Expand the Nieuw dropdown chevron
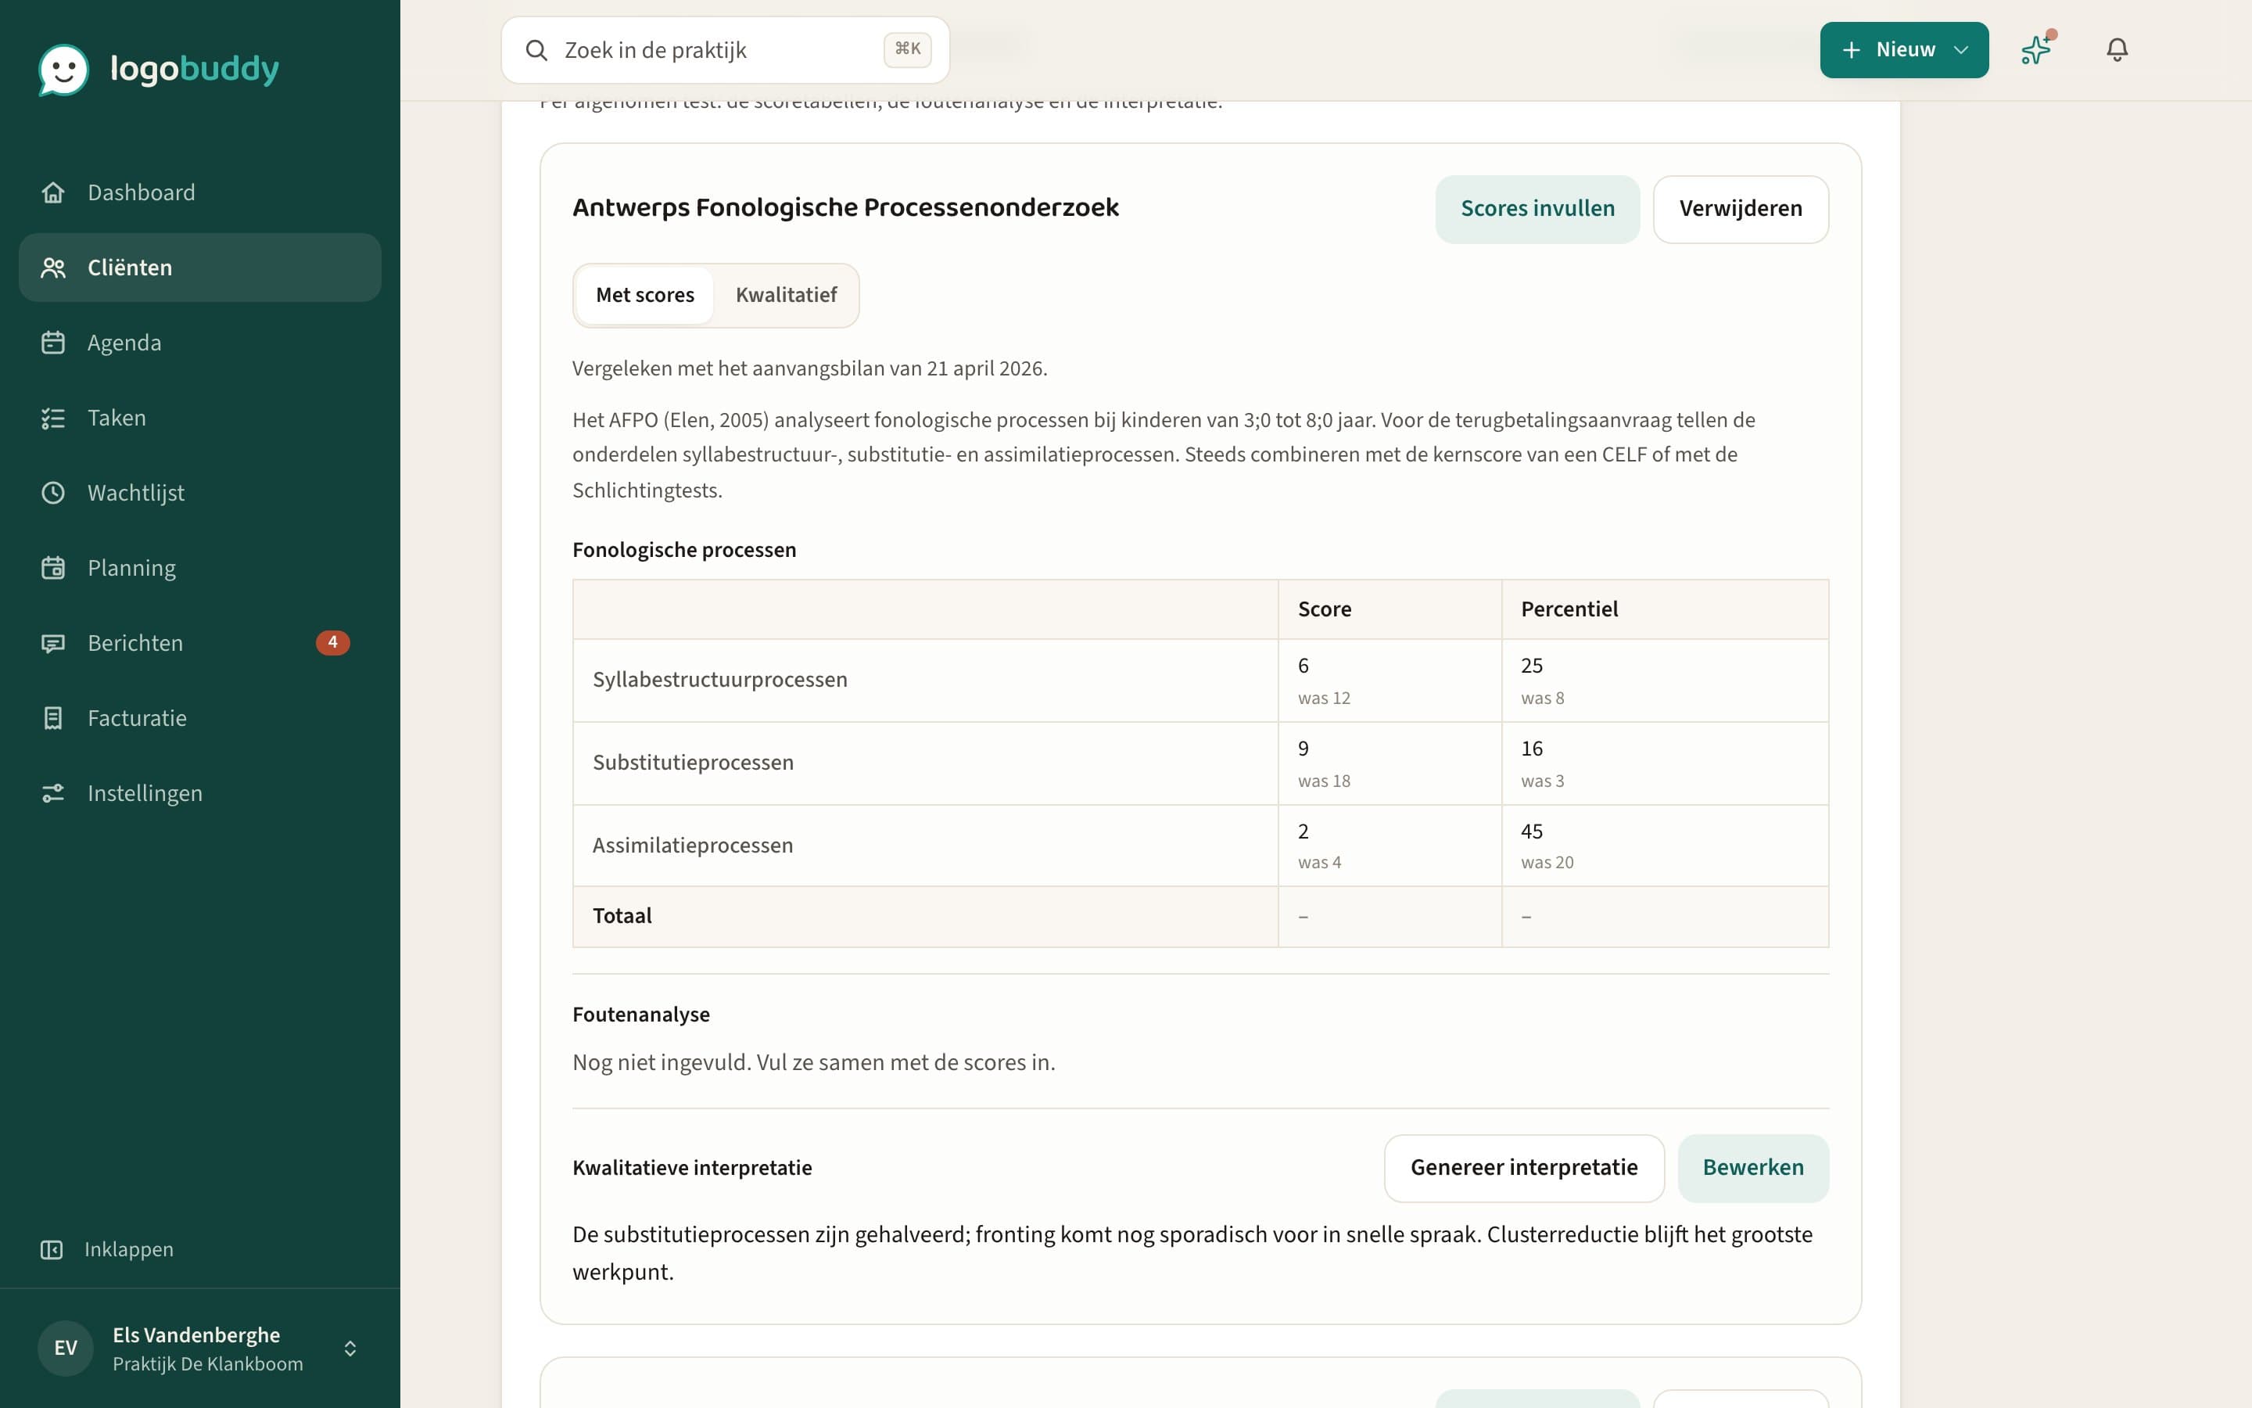 point(1962,50)
